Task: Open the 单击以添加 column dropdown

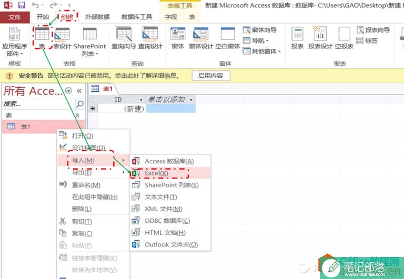Action: pos(191,100)
